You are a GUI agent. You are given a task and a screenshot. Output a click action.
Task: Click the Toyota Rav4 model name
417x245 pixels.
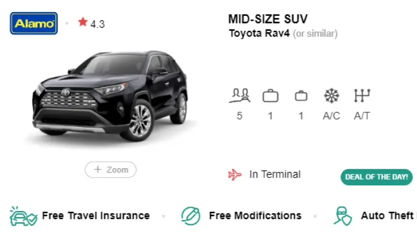click(x=259, y=34)
